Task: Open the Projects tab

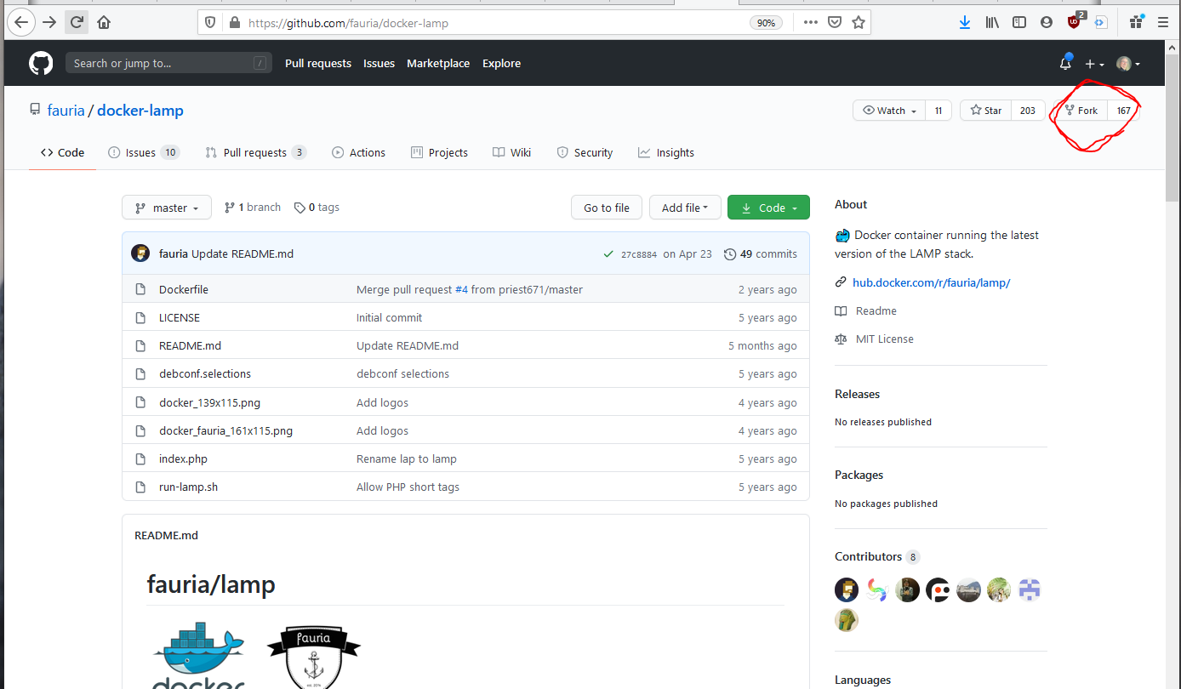Action: (x=439, y=153)
